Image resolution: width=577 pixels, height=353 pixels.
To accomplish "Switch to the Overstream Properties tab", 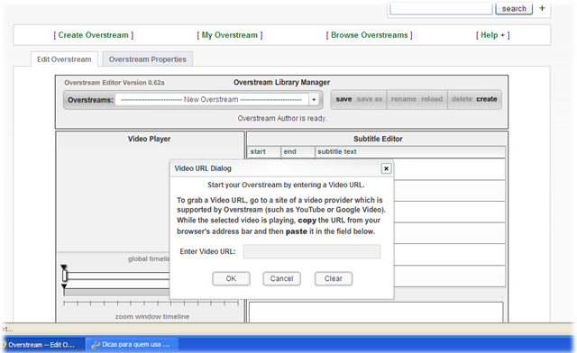I will tap(148, 59).
